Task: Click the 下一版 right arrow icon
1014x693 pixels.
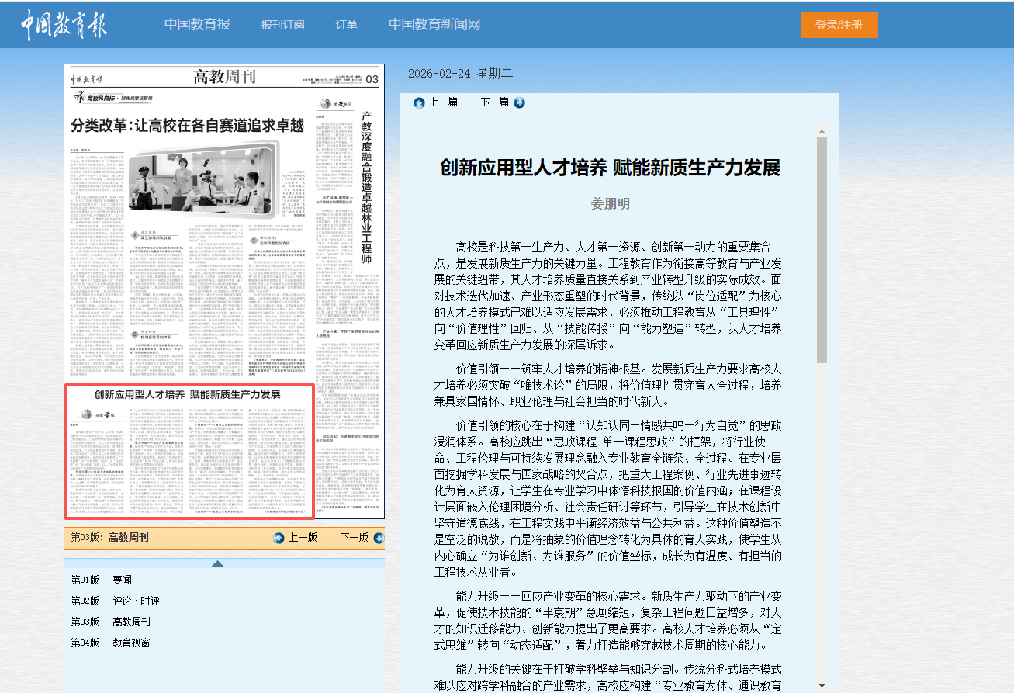Action: [379, 538]
